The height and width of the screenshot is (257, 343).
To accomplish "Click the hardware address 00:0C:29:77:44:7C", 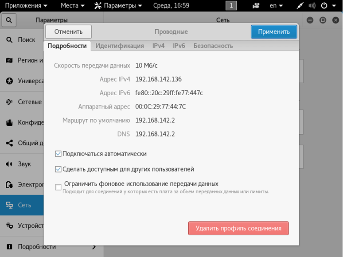I will (x=160, y=107).
